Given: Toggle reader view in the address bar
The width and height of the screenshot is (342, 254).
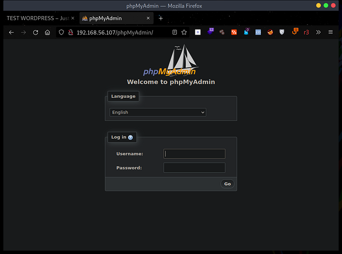Looking at the screenshot, I should tap(174, 32).
